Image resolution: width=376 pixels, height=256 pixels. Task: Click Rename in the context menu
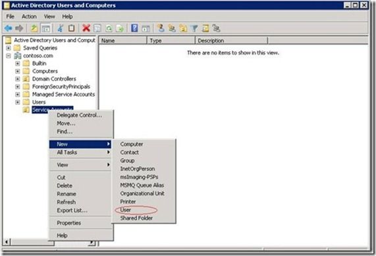tap(80, 194)
